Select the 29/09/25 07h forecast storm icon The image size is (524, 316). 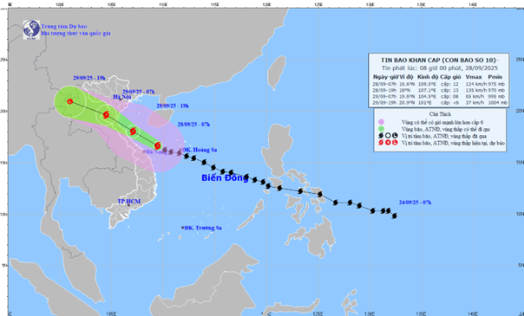[106, 115]
